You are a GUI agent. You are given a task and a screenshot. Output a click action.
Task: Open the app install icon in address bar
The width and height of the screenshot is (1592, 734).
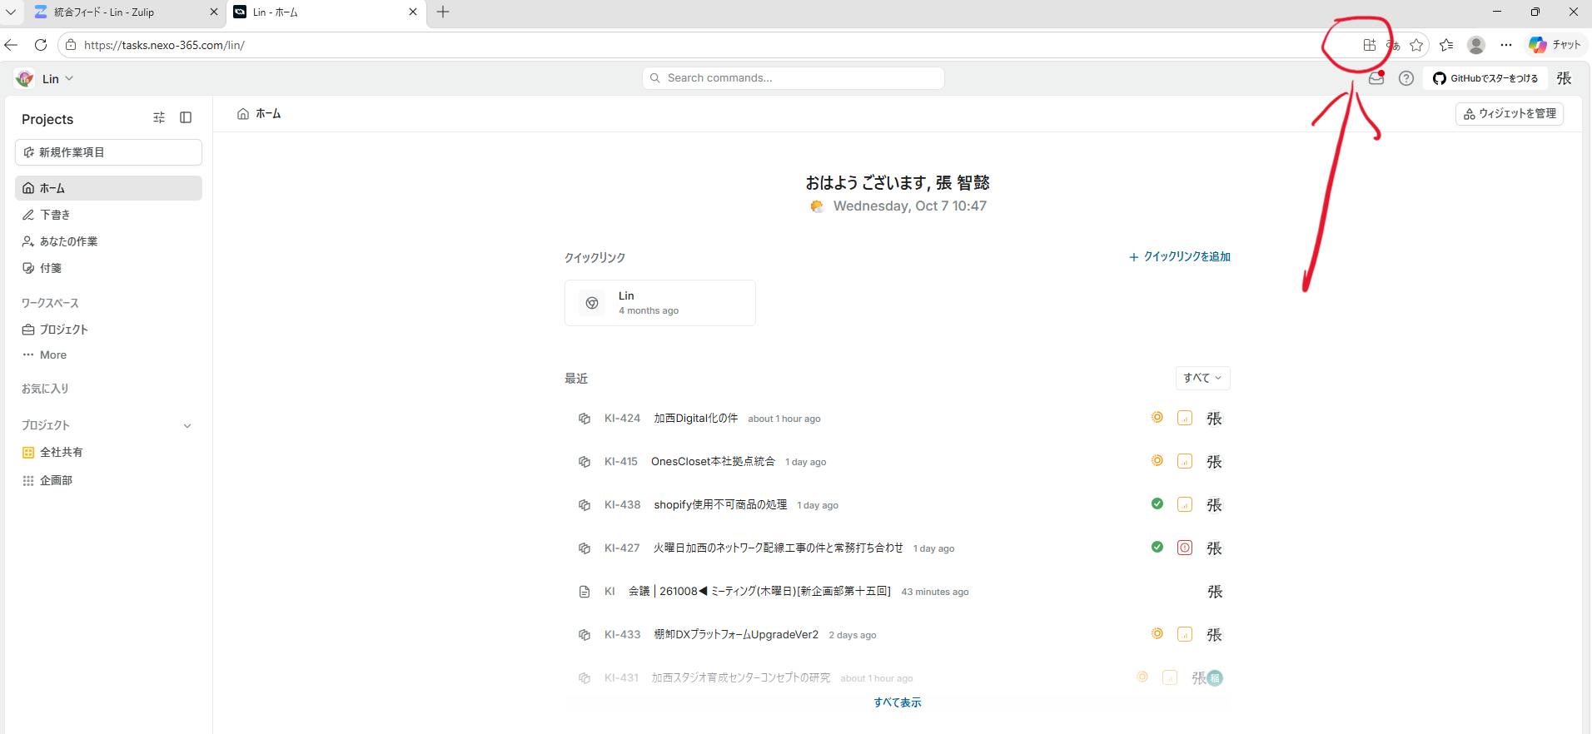[x=1369, y=45]
